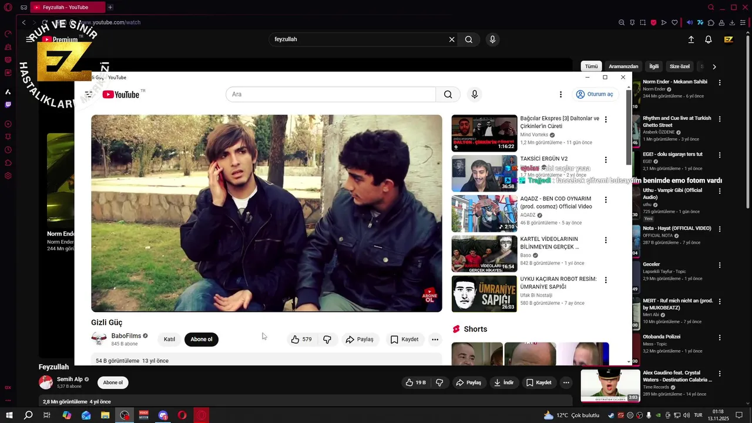Viewport: 752px width, 423px height.
Task: Open options for ÜMRANİYE SAPIĞI video
Action: [606, 280]
